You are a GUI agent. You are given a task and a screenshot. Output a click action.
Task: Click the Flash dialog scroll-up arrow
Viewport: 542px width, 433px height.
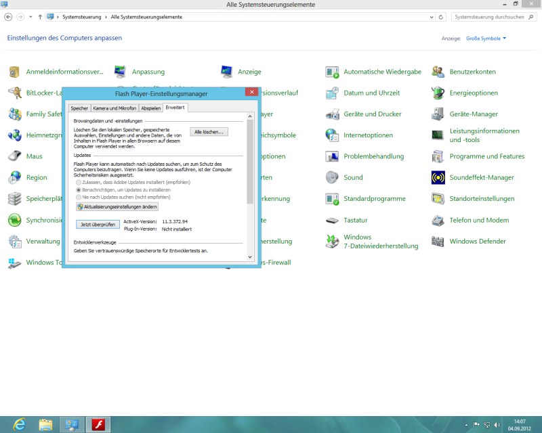click(x=250, y=117)
